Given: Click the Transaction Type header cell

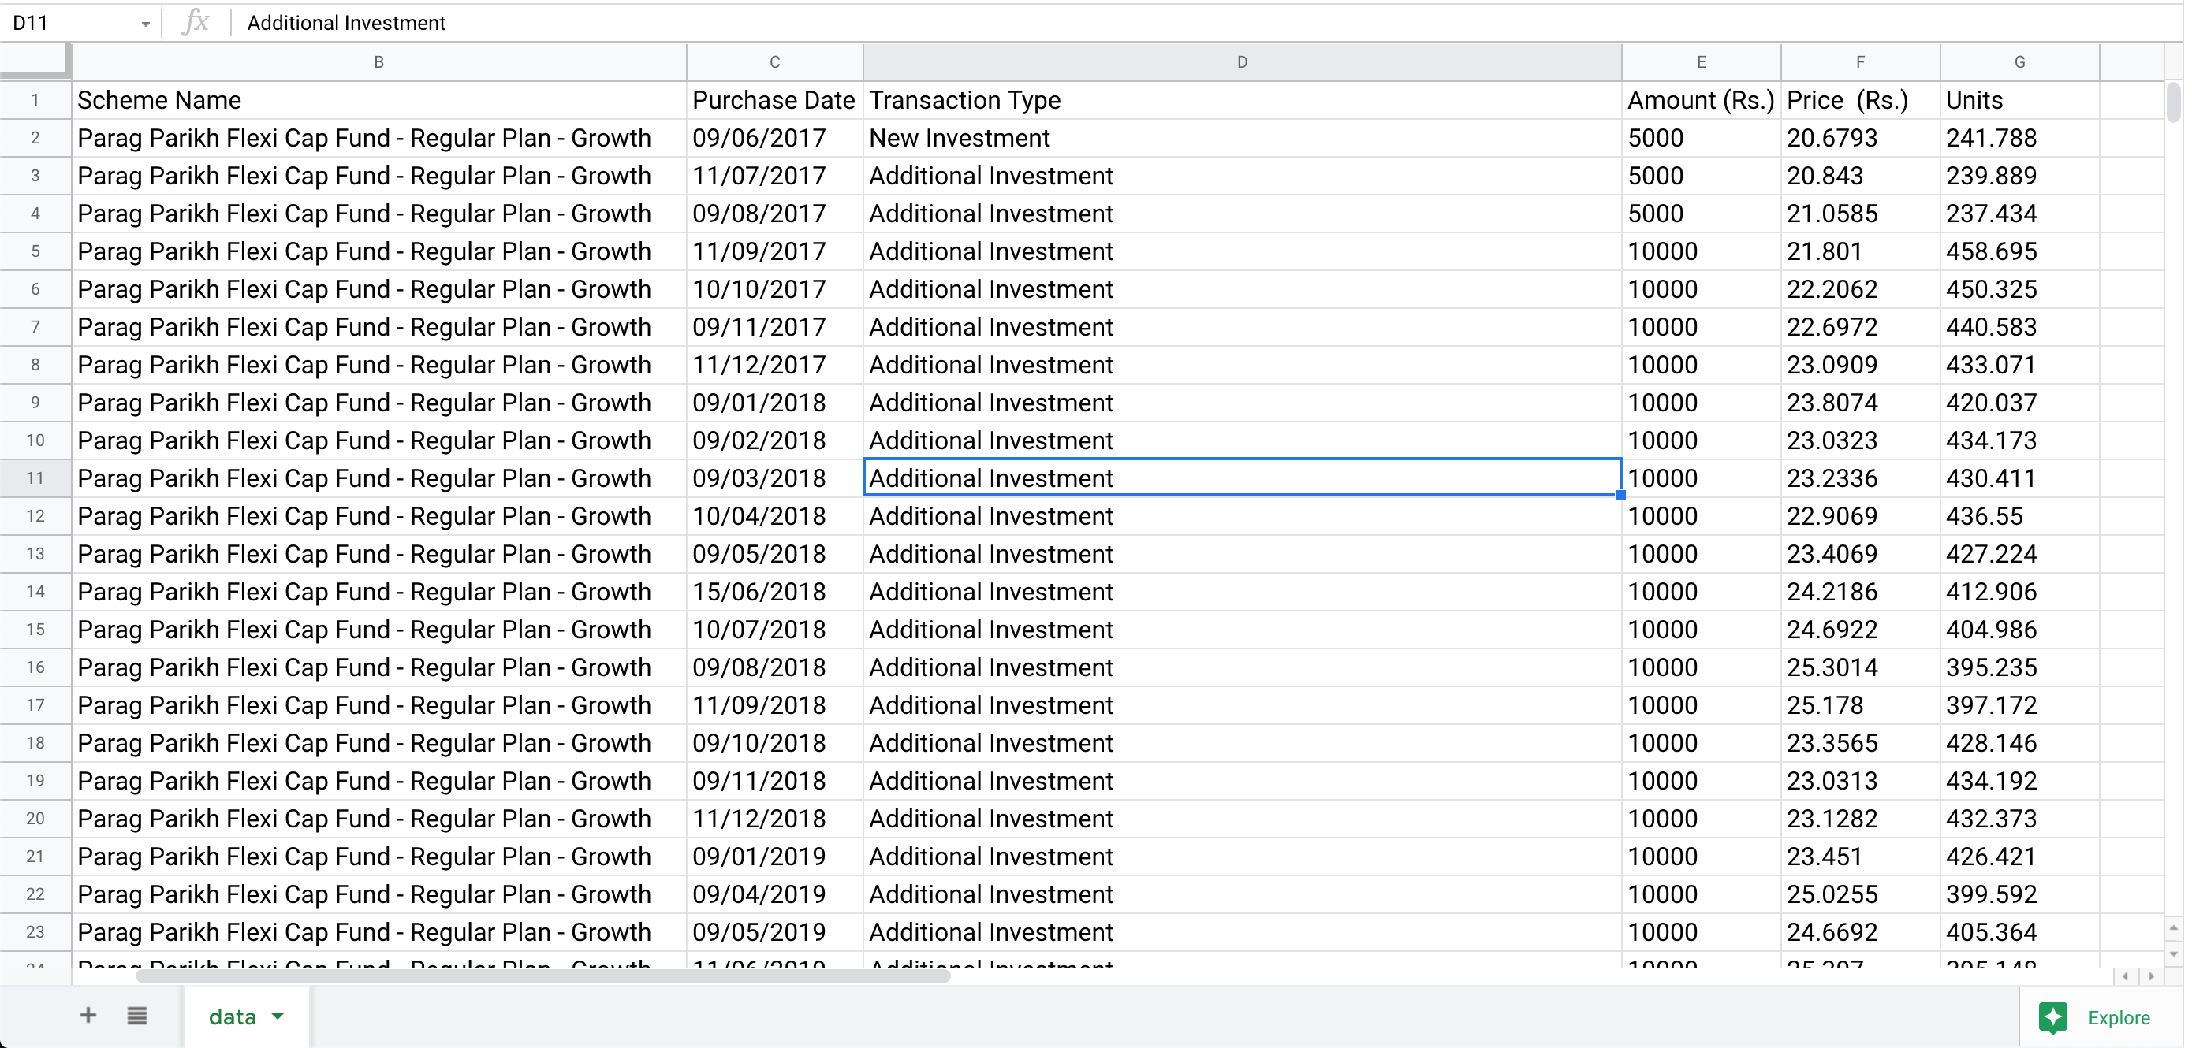Looking at the screenshot, I should coord(1243,100).
